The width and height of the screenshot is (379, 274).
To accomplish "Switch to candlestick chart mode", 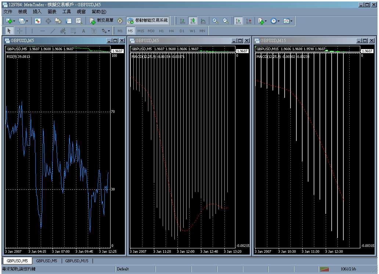I will (x=193, y=21).
